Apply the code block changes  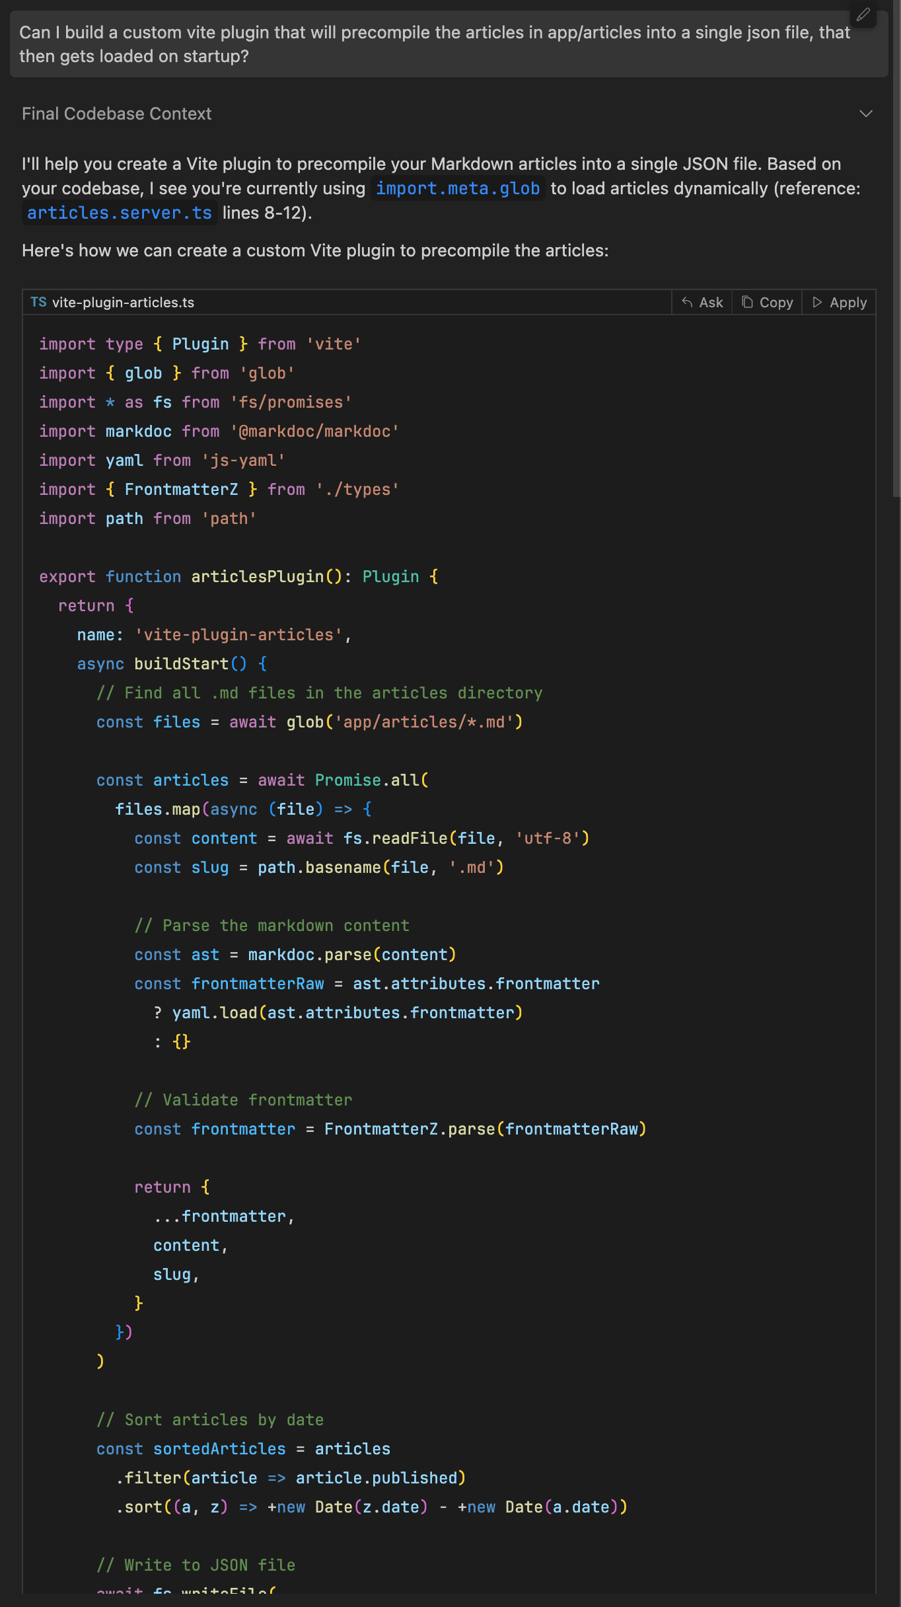[x=839, y=303]
